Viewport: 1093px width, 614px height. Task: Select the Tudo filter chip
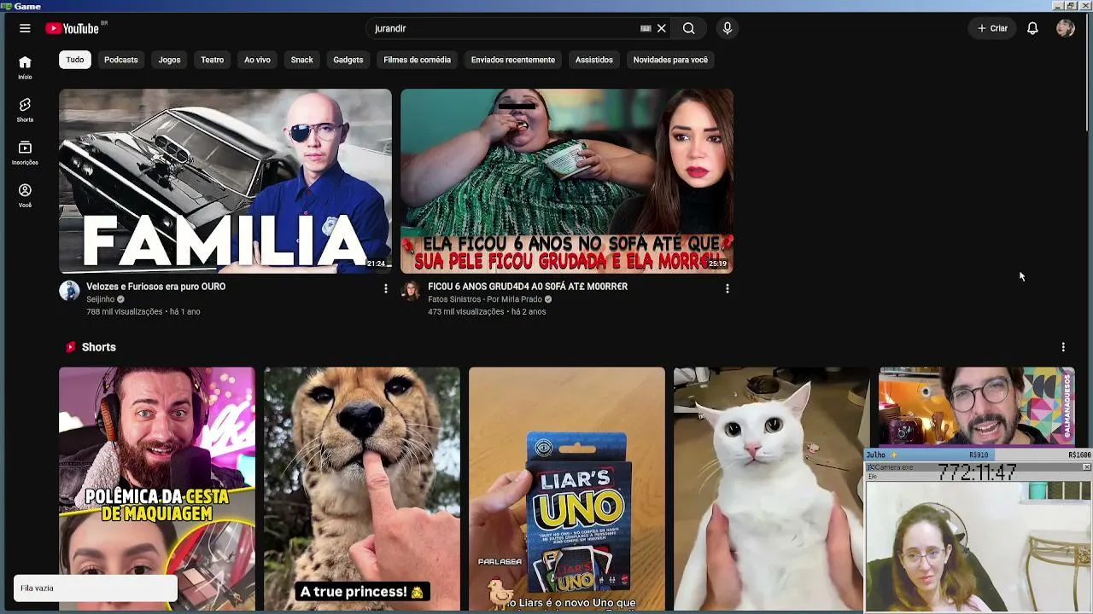coord(75,60)
